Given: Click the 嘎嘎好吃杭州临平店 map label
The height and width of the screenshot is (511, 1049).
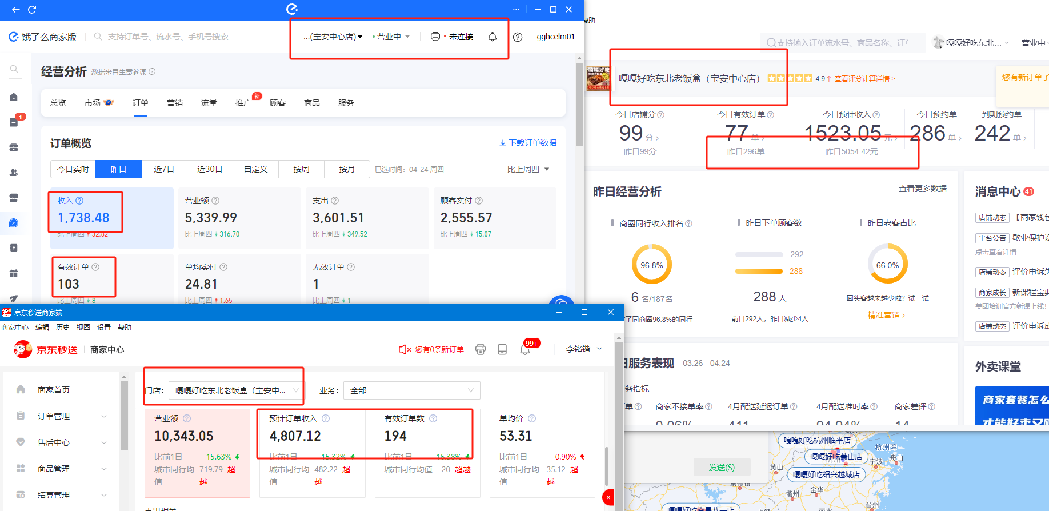Looking at the screenshot, I should tap(817, 440).
